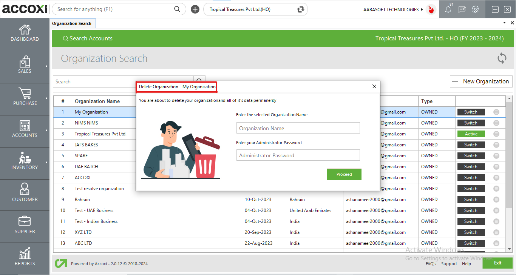The width and height of the screenshot is (516, 275).
Task: Close the Organization Search tab
Action: pos(512,23)
